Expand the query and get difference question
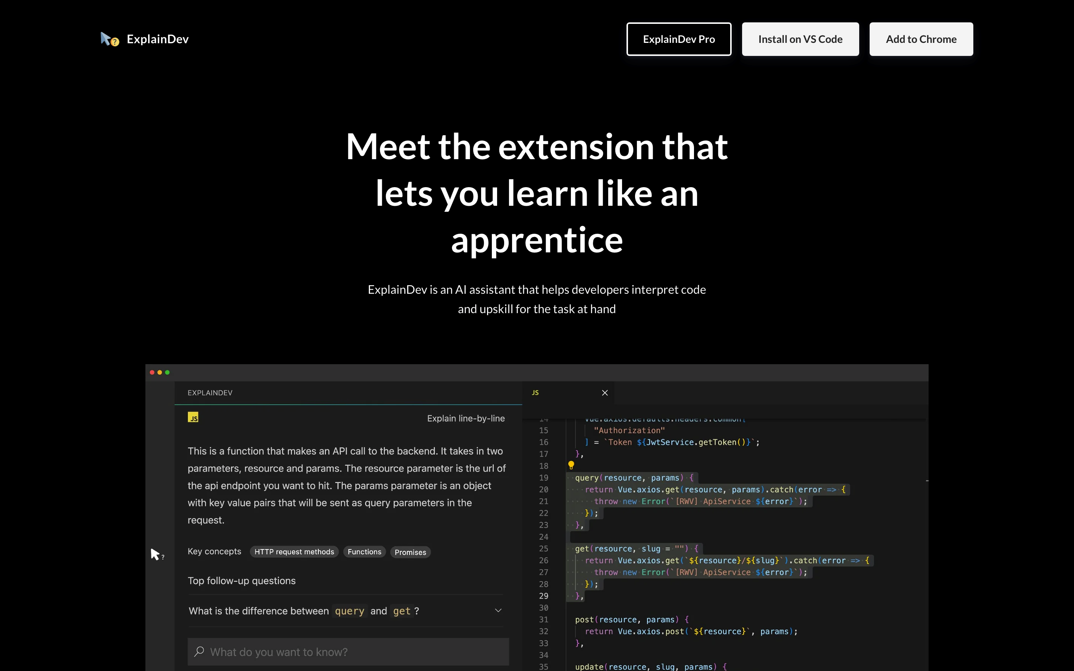Image resolution: width=1074 pixels, height=671 pixels. click(345, 611)
